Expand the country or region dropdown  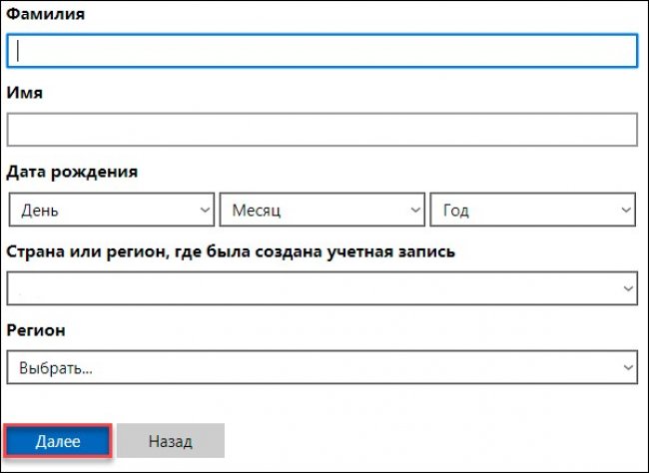323,288
